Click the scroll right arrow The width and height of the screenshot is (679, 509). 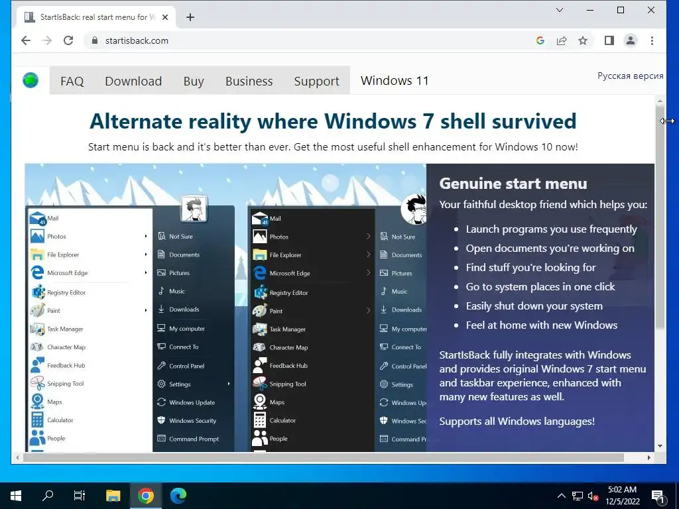[x=649, y=457]
